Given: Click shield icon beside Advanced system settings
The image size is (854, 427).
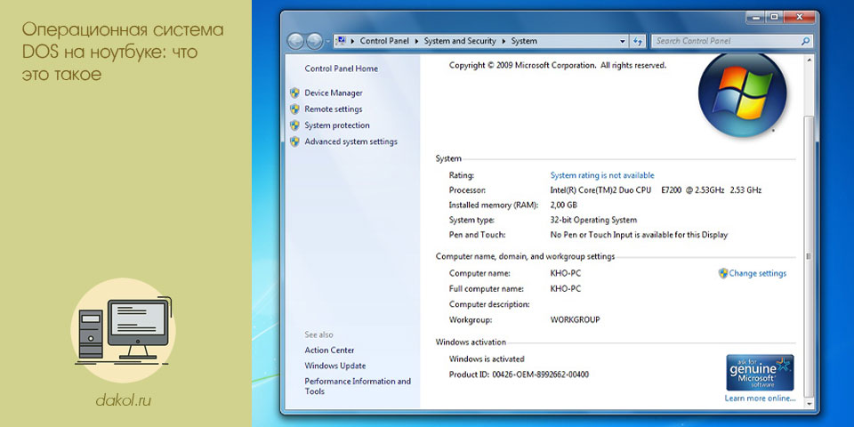Looking at the screenshot, I should 294,141.
